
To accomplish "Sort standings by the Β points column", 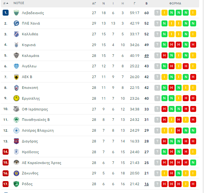I will coord(147,3).
